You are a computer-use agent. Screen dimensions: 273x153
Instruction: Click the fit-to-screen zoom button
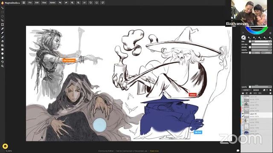(x=84, y=3)
